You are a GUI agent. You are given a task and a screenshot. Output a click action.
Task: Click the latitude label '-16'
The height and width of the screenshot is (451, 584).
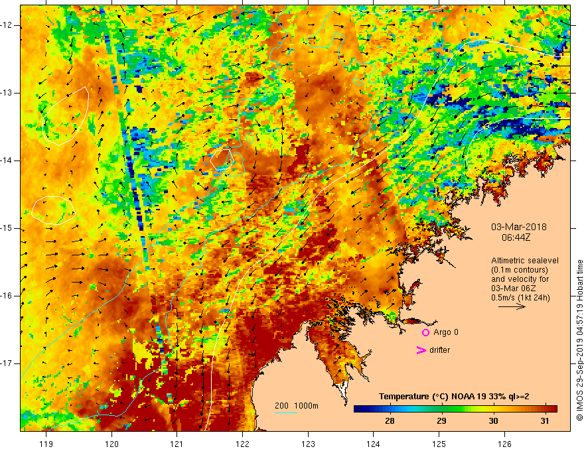(x=7, y=296)
